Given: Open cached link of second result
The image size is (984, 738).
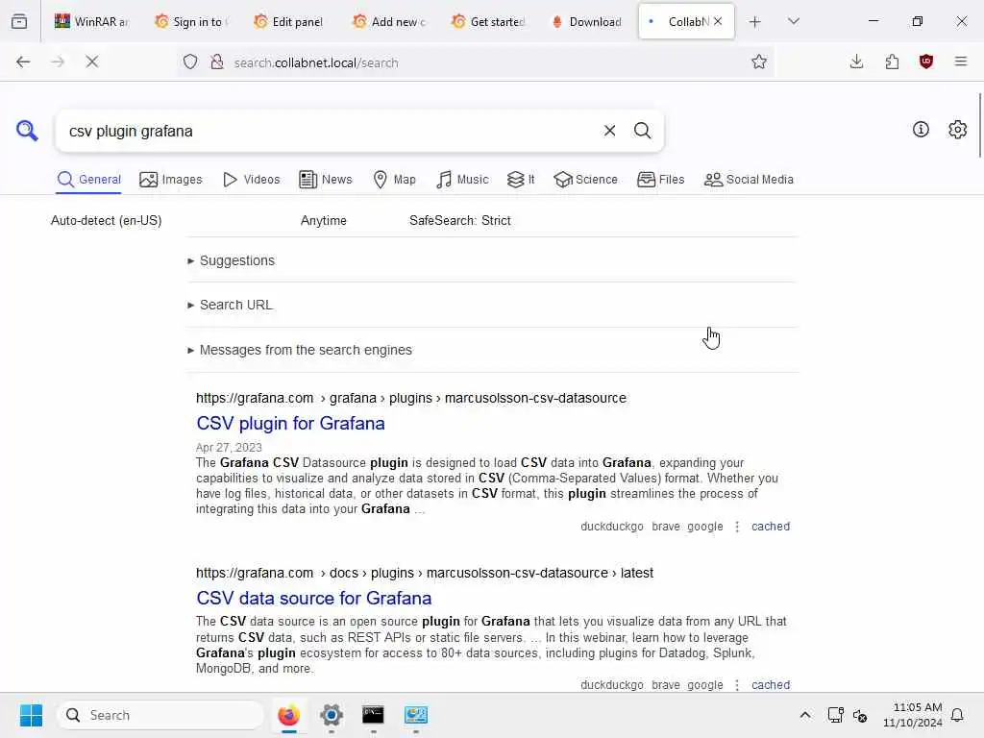Looking at the screenshot, I should [x=771, y=685].
